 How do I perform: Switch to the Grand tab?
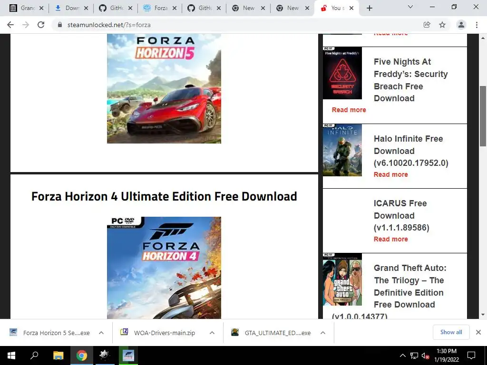[27, 8]
